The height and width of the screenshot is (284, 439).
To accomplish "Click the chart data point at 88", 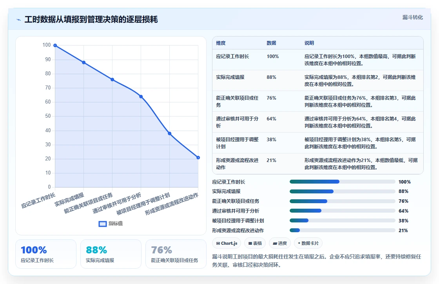I will pyautogui.click(x=84, y=62).
